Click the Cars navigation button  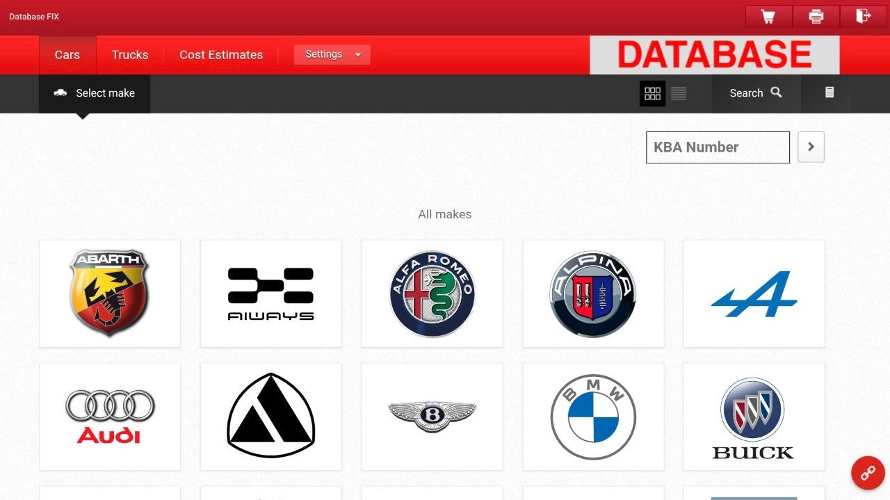pos(67,54)
